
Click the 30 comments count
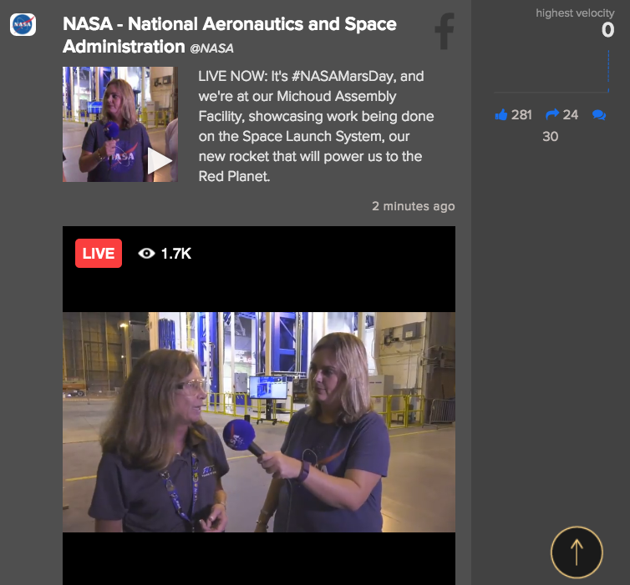click(550, 136)
